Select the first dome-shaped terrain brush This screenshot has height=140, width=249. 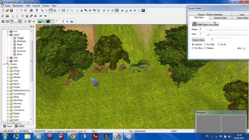pos(195,24)
